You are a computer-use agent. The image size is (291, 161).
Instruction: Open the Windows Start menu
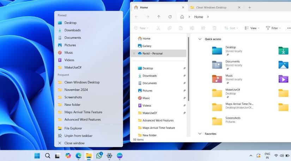37,156
